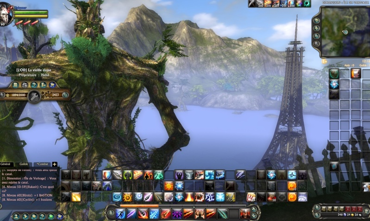Click the yellow flame slash ability icon
The image size is (370, 221).
pyautogui.click(x=76, y=197)
